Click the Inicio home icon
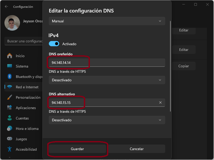Screen dimensions: 214x160 tap(10, 56)
